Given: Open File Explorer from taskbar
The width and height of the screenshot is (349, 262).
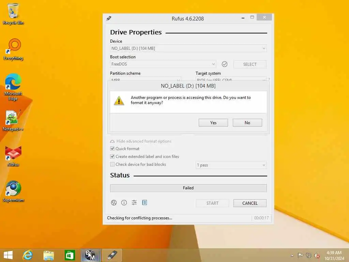Looking at the screenshot, I should click(48, 255).
